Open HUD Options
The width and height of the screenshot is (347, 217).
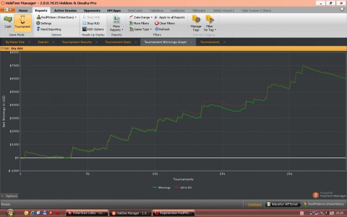coord(93,29)
